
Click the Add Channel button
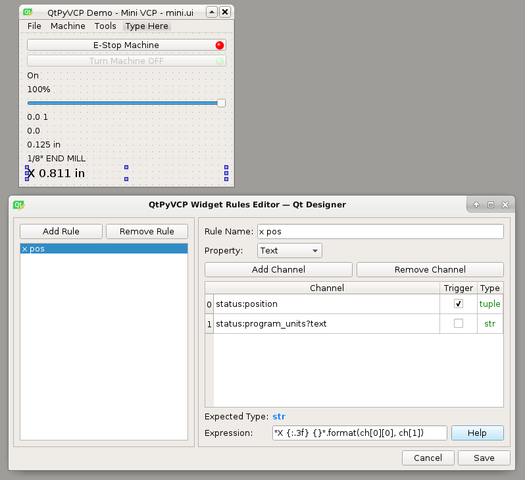click(x=278, y=269)
